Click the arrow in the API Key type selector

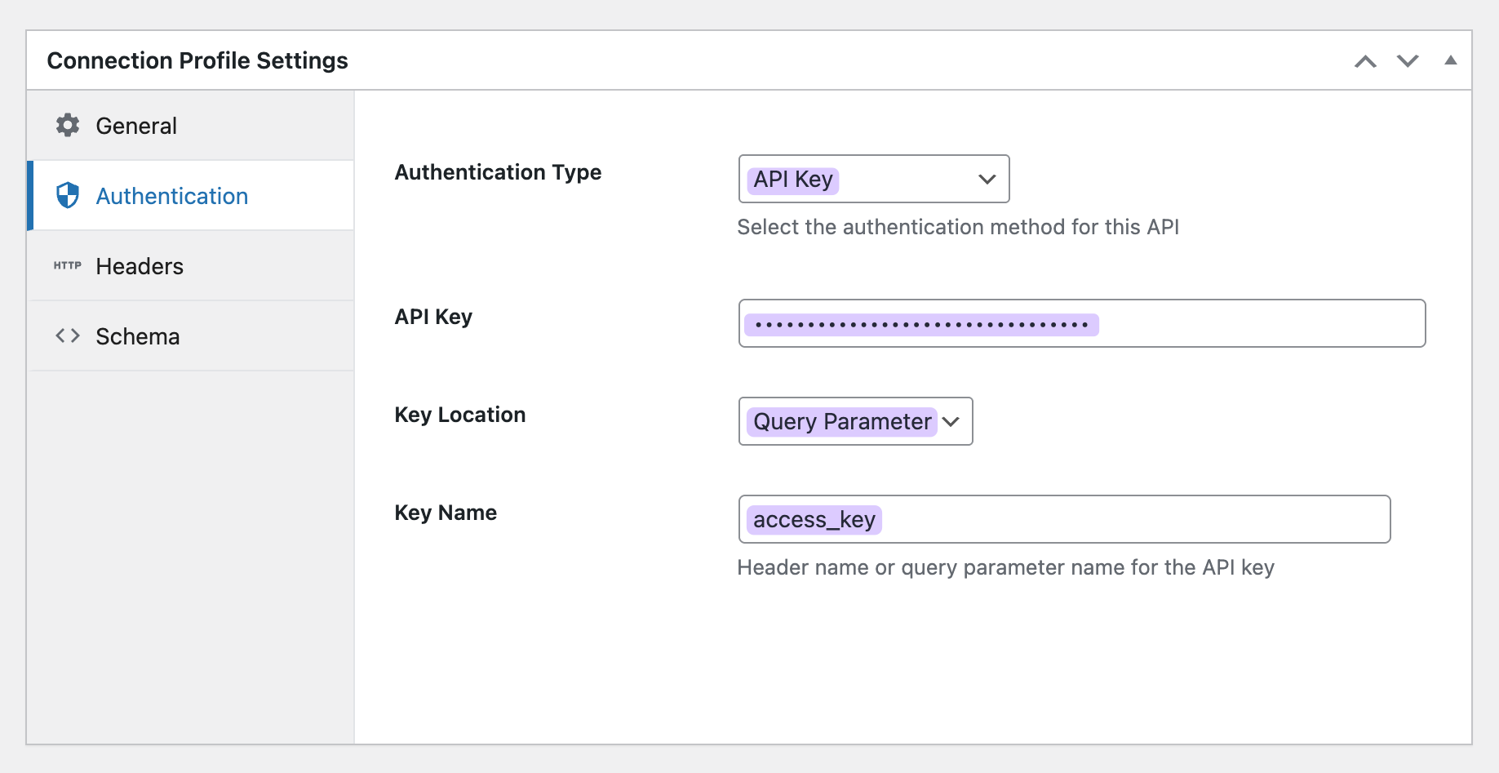tap(987, 180)
